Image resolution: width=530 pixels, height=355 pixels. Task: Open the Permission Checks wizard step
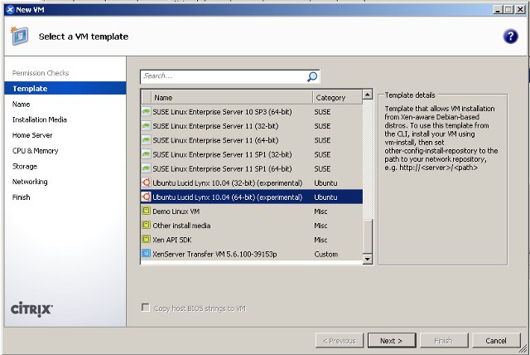41,73
